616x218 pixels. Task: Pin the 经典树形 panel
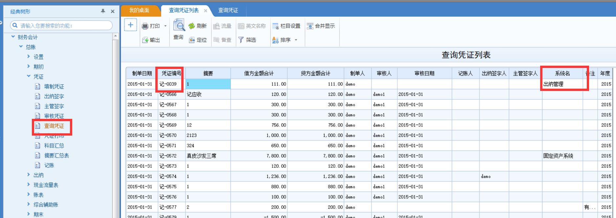tap(103, 11)
